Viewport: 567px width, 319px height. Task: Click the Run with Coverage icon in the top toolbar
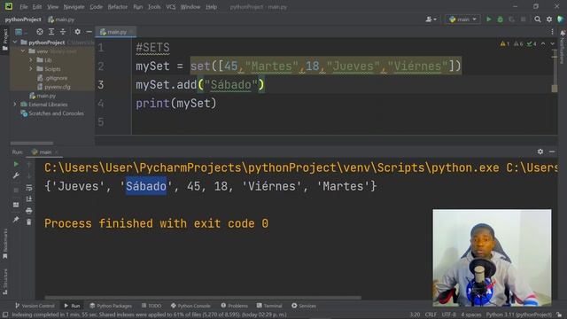pos(512,19)
